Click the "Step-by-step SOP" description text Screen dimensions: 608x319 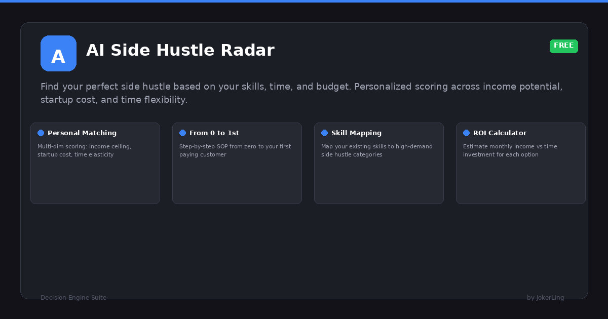pos(235,150)
